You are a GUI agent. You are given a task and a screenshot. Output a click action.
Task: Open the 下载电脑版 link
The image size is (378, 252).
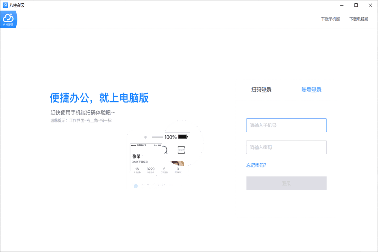tap(359, 19)
